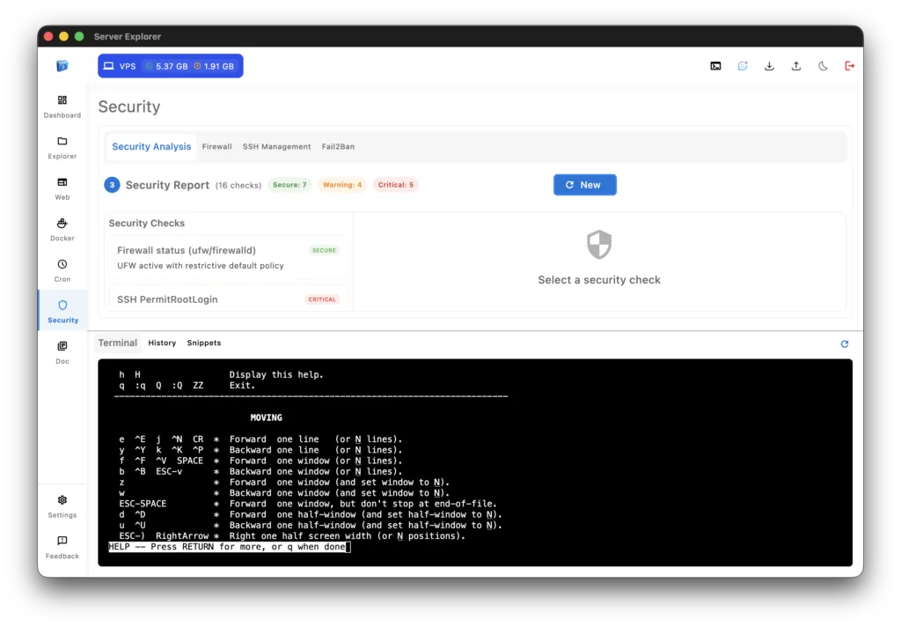Click the red logout icon

point(849,65)
